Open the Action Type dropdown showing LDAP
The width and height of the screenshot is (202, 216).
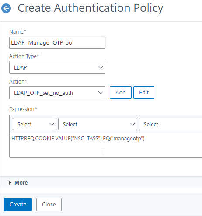pos(57,67)
